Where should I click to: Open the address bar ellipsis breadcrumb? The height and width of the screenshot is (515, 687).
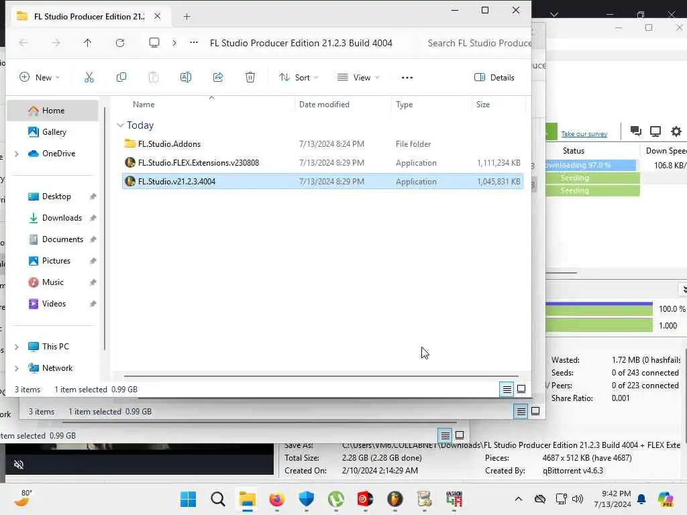pyautogui.click(x=194, y=42)
